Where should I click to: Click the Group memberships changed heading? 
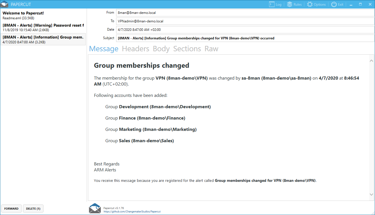point(141,65)
